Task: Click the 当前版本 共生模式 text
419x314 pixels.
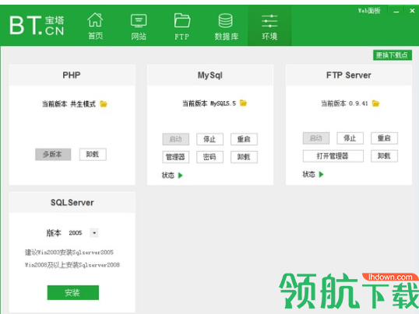Action: tap(69, 104)
